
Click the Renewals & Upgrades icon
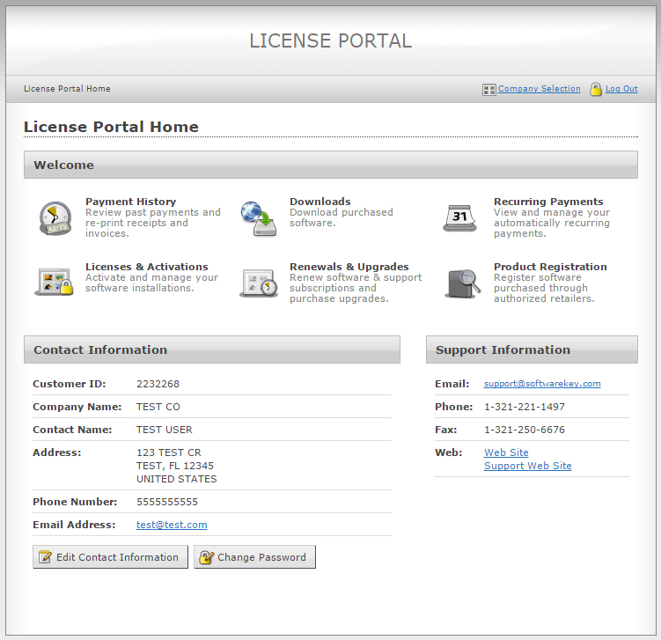[x=259, y=283]
